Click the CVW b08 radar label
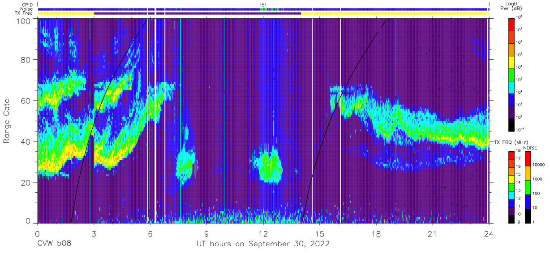 (x=54, y=244)
